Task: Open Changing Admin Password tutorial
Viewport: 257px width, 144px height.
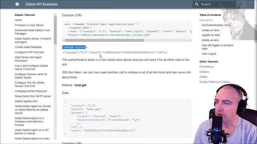Action: (x=31, y=91)
